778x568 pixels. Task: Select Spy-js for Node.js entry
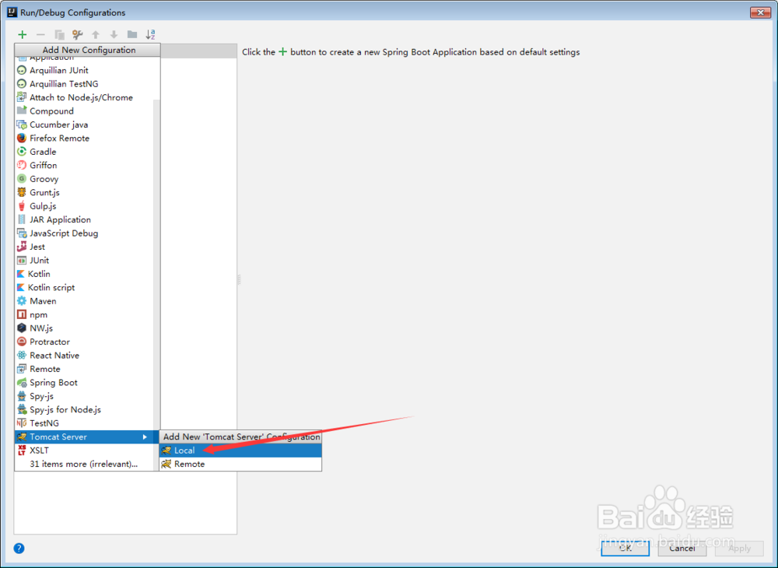(84, 410)
